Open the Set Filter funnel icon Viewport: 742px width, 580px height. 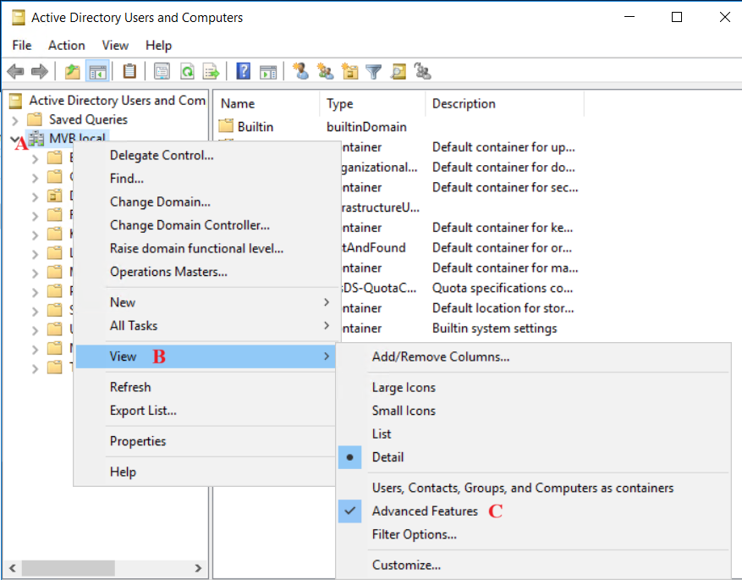[x=373, y=71]
